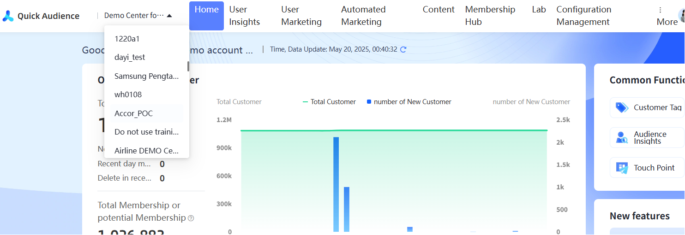Click the Touch Point icon
This screenshot has width=685, height=235.
tap(622, 168)
